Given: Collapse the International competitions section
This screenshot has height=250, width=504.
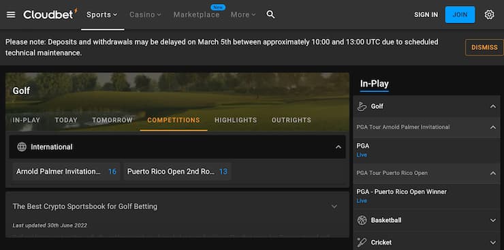Looking at the screenshot, I should click(338, 147).
